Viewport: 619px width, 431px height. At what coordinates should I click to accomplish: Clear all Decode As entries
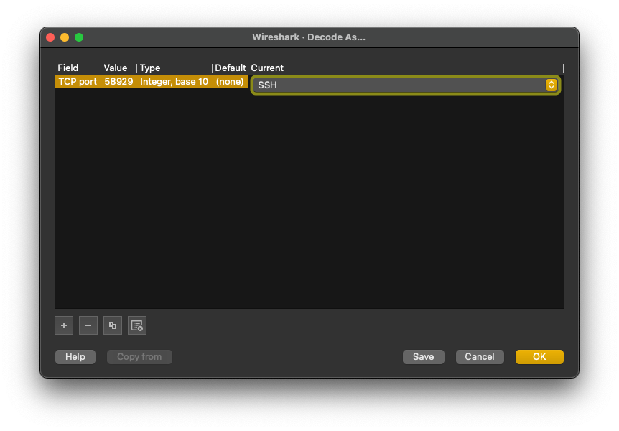pyautogui.click(x=137, y=325)
